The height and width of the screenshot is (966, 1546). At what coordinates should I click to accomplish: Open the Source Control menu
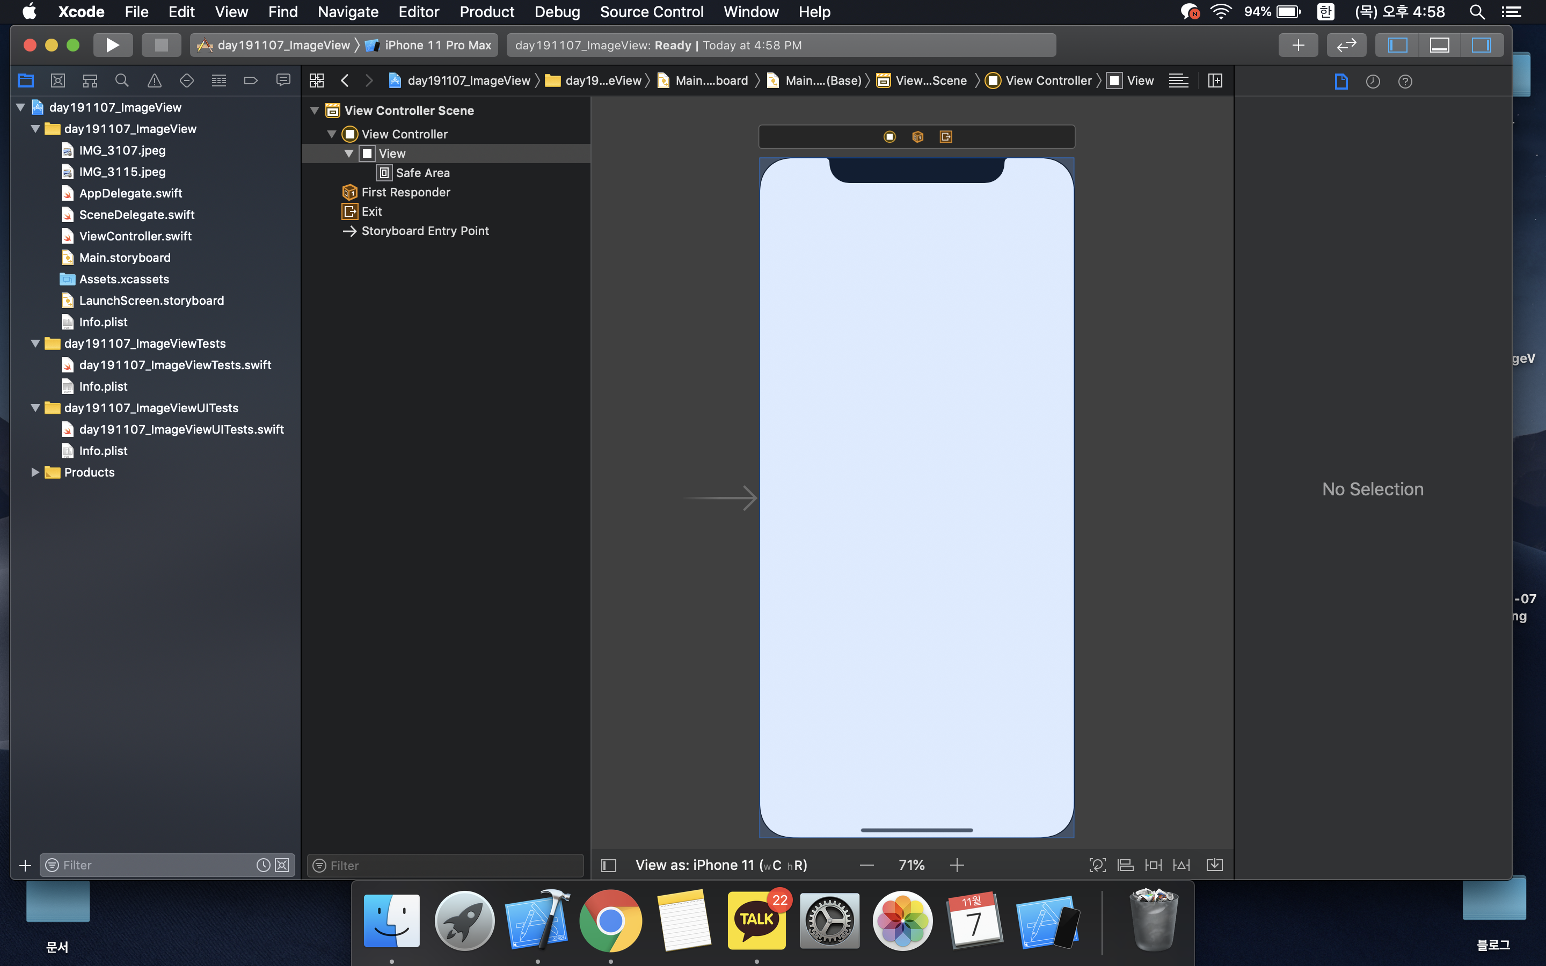pos(651,11)
